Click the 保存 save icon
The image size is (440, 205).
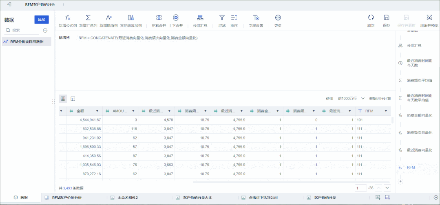point(387,18)
